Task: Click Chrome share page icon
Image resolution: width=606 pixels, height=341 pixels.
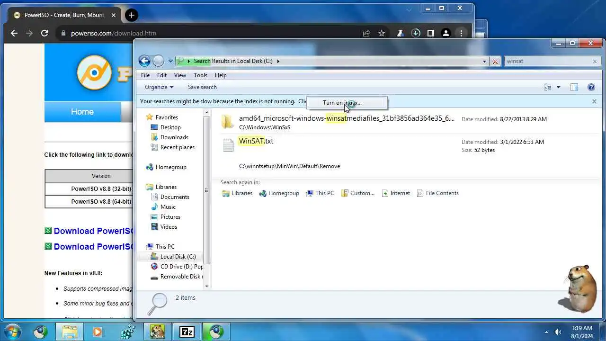Action: (366, 33)
